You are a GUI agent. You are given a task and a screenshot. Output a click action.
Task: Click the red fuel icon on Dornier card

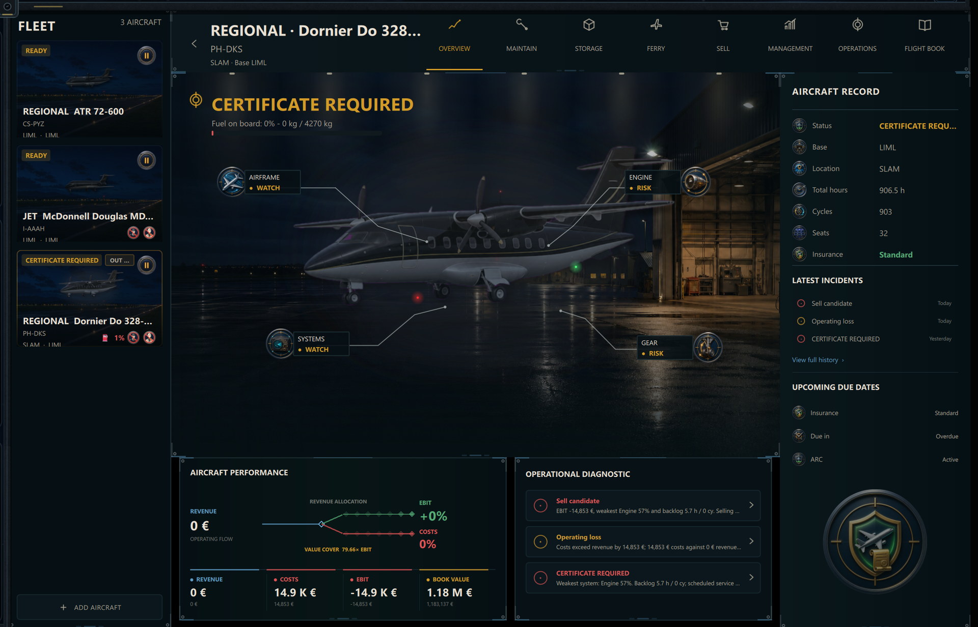point(105,338)
